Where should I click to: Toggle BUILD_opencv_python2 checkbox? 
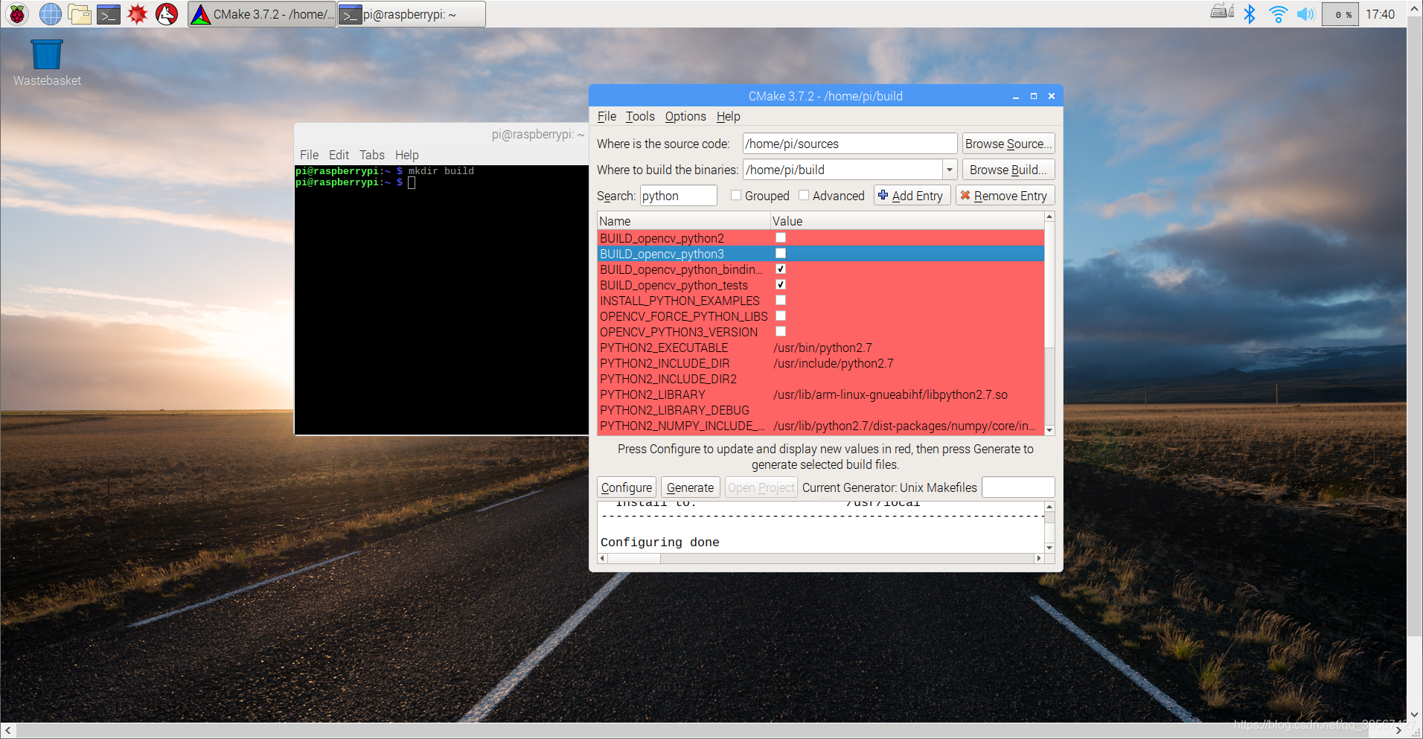click(x=781, y=237)
